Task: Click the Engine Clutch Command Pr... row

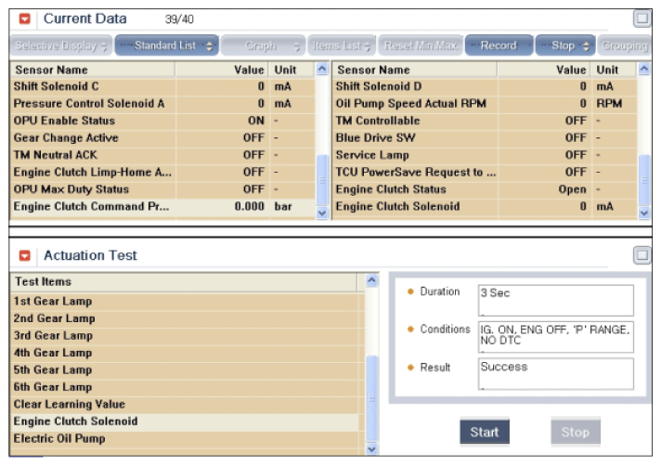Action: tap(162, 206)
